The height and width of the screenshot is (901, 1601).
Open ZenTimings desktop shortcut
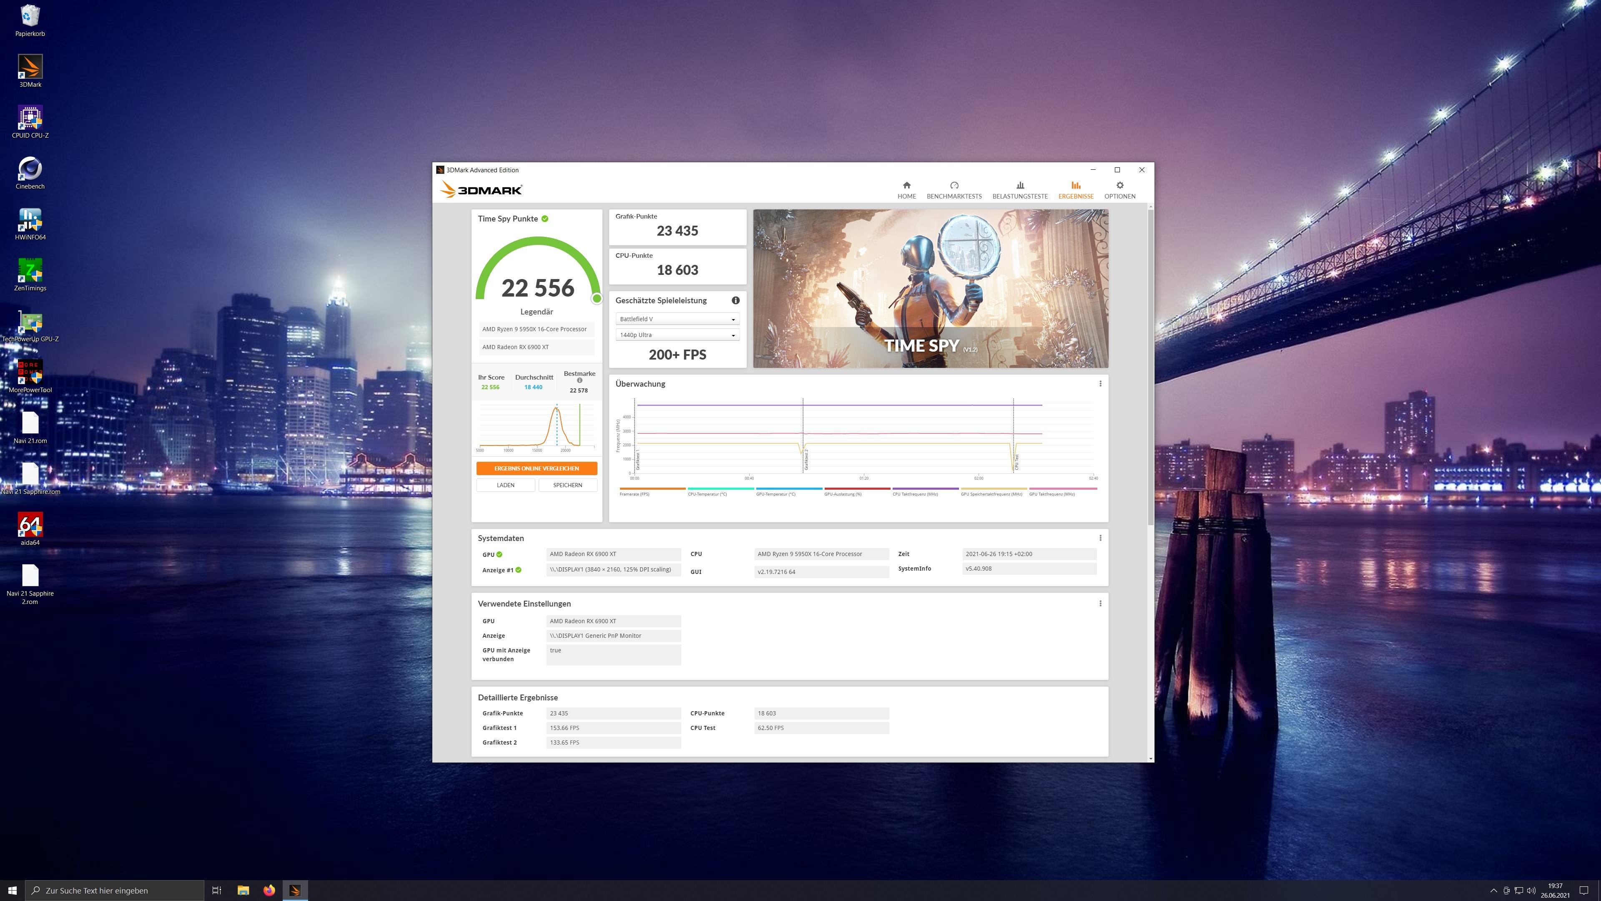(30, 275)
